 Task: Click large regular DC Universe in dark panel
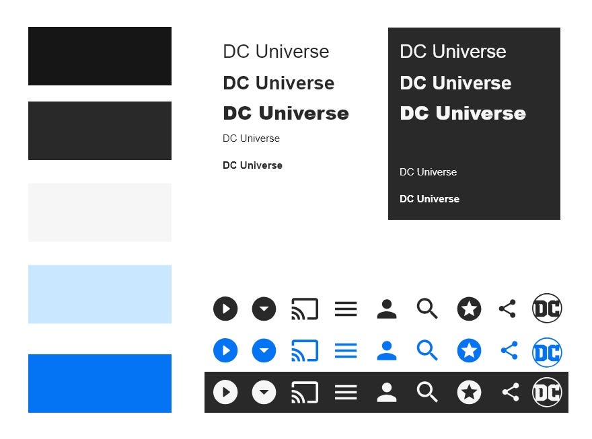pyautogui.click(x=453, y=51)
